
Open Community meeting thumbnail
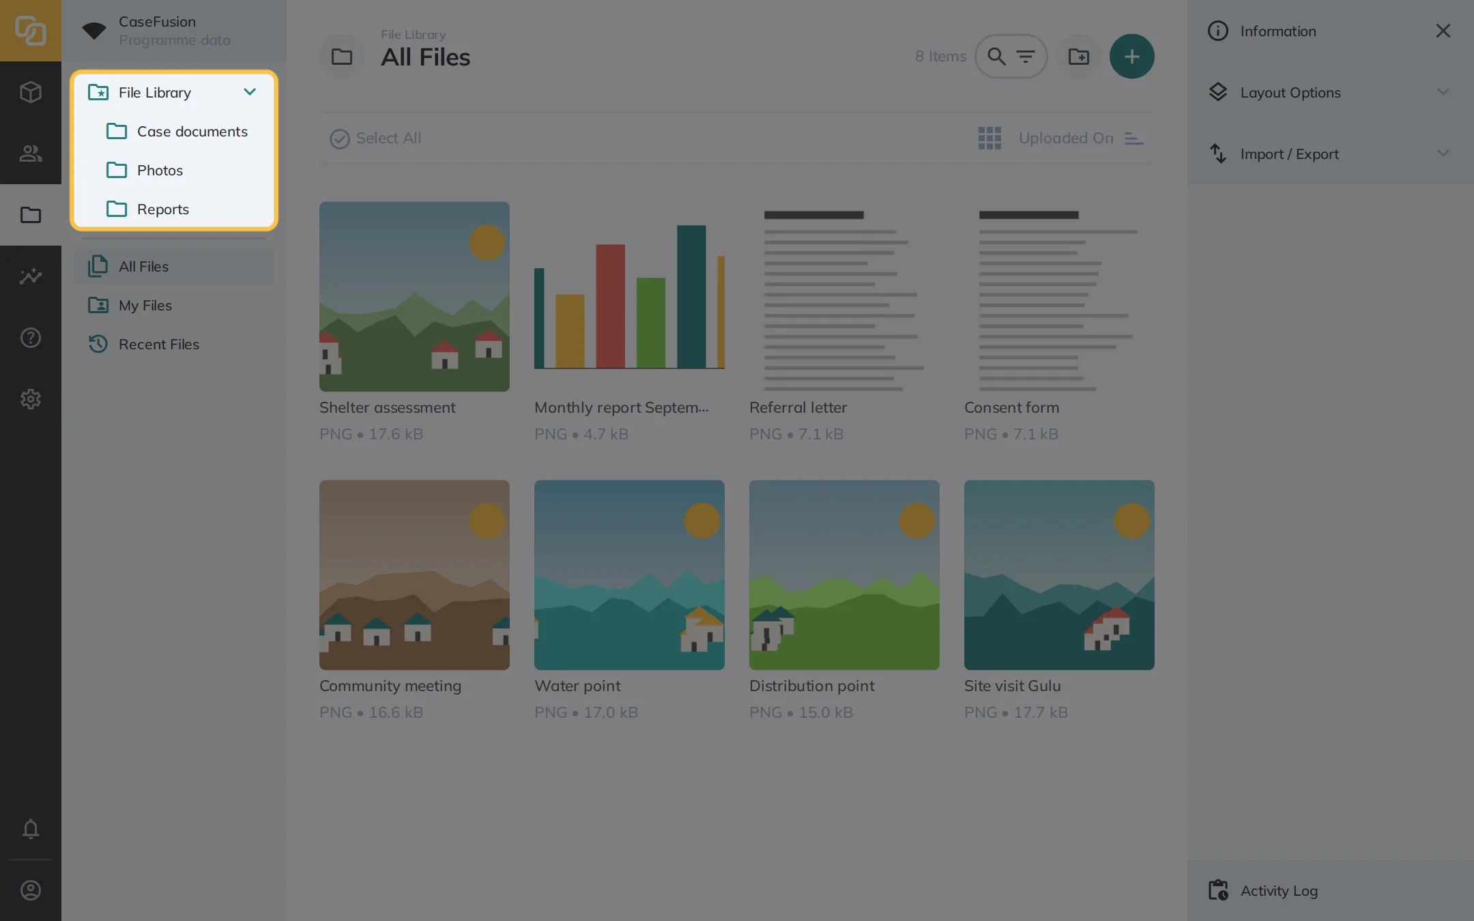[x=414, y=574]
